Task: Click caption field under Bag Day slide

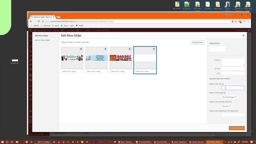Action: 121,71
